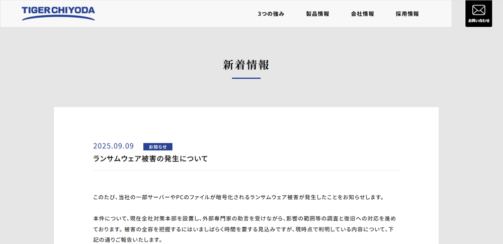Click the blue swoosh under the logo text

coord(58,18)
